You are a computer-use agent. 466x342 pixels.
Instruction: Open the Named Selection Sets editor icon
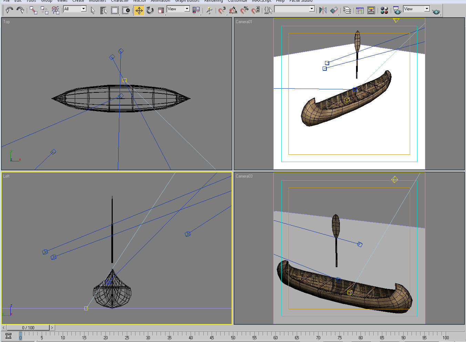point(268,10)
